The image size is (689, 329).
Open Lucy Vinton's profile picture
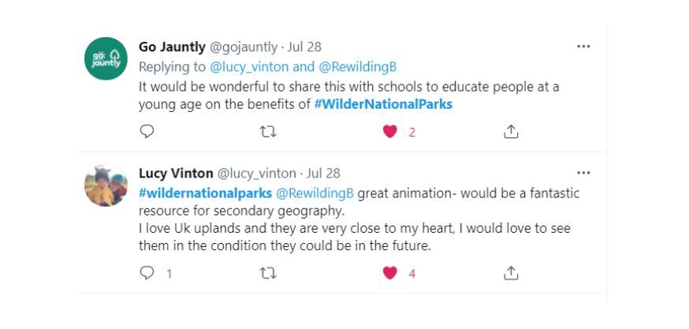click(106, 186)
